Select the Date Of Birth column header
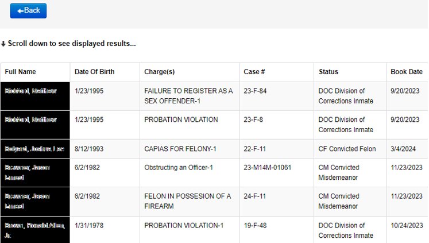 tap(95, 72)
